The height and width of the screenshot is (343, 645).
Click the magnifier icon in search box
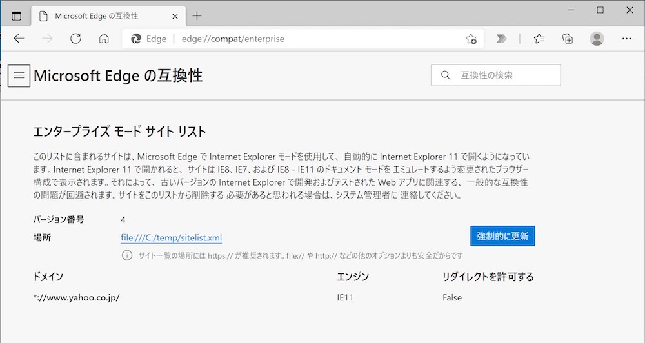(446, 75)
